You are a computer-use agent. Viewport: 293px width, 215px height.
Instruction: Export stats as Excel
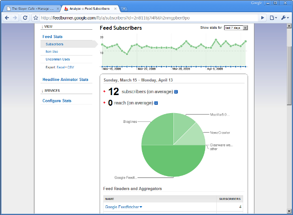[x=61, y=67]
